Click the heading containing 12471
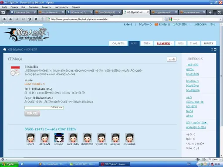Image resolution: width=223 pixels, height=167 pixels. point(50,129)
